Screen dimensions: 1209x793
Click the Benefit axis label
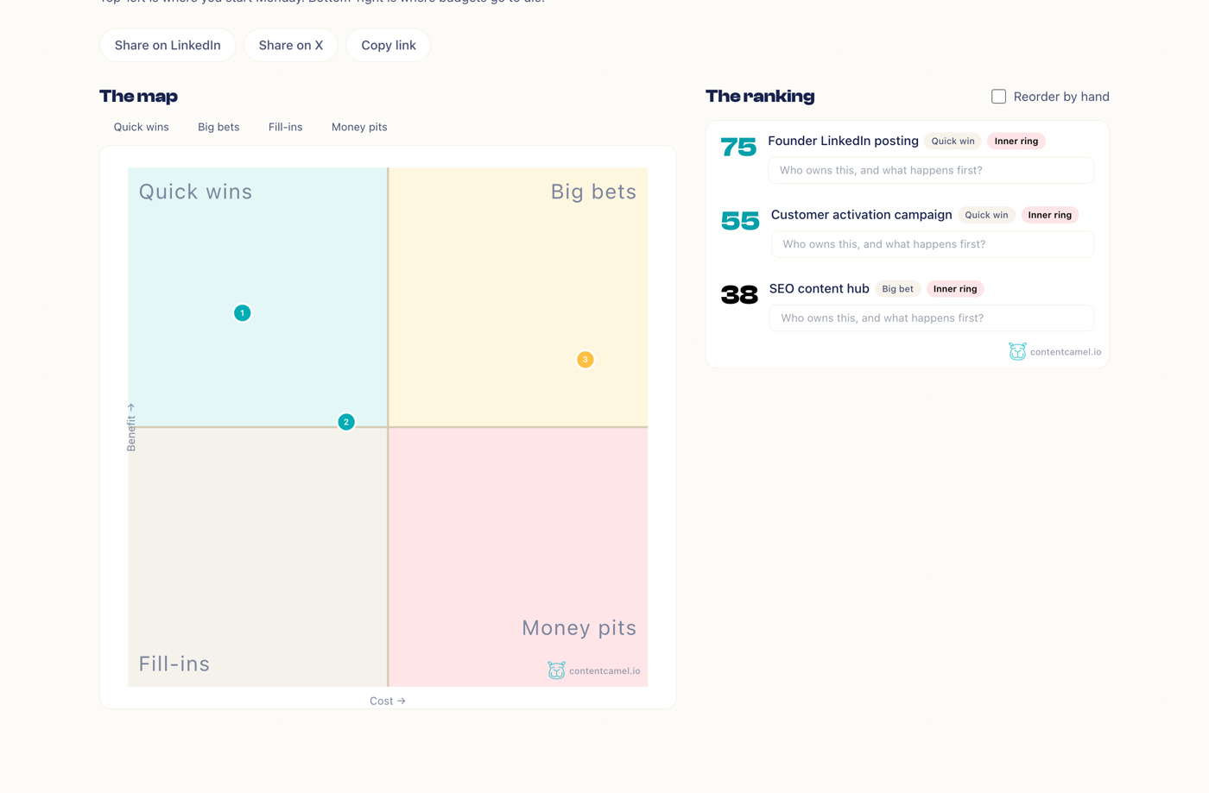point(131,427)
